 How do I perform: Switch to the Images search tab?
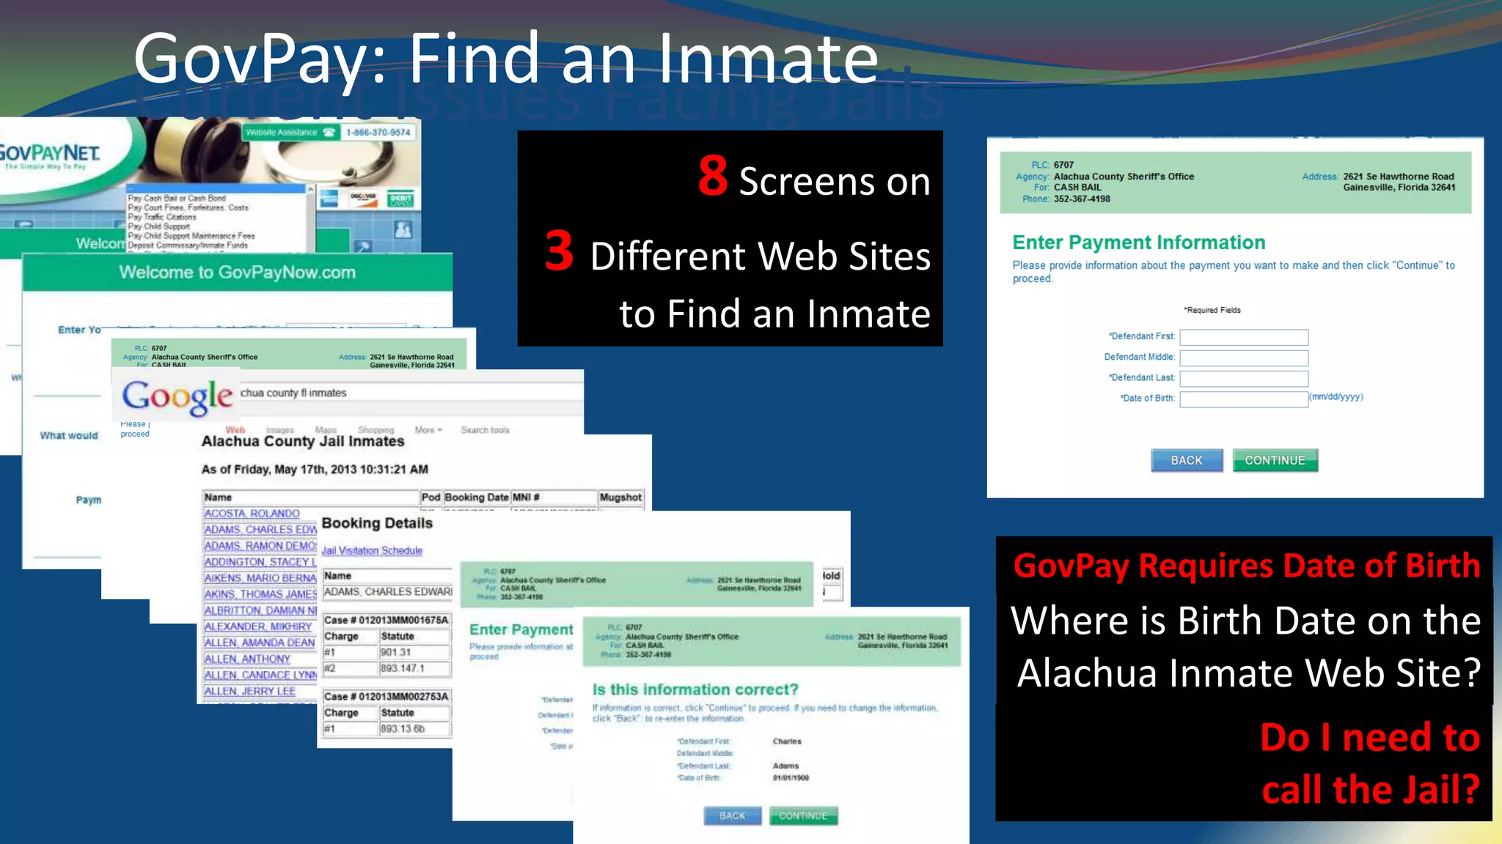point(279,430)
